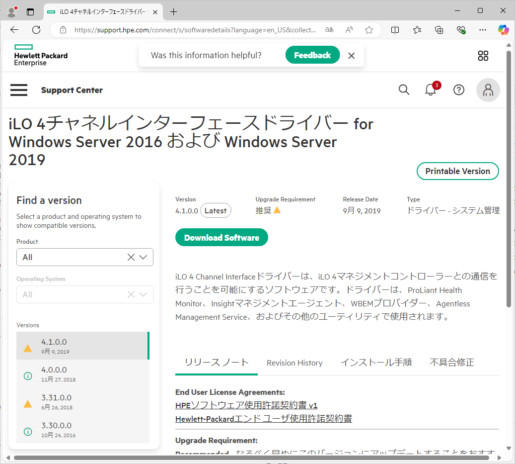The height and width of the screenshot is (464, 515).
Task: Open Browser essentials heart icon
Action: (x=461, y=30)
